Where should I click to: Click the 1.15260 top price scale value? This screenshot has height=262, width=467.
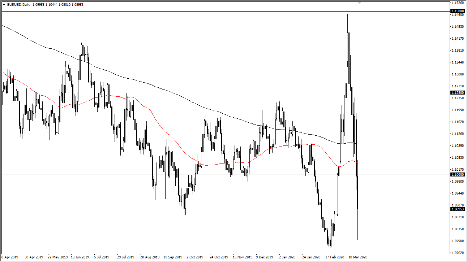[457, 3]
